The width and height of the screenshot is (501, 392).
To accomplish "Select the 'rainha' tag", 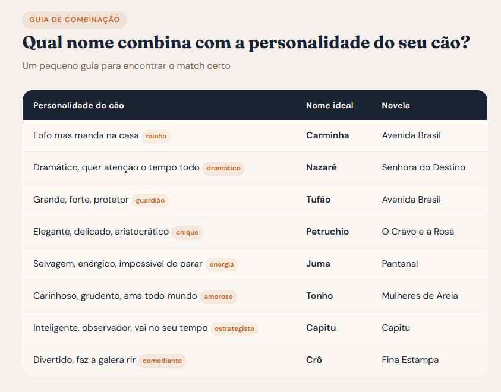I will click(156, 136).
